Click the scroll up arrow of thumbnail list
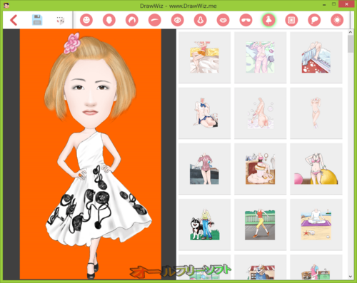The image size is (357, 283). [351, 32]
